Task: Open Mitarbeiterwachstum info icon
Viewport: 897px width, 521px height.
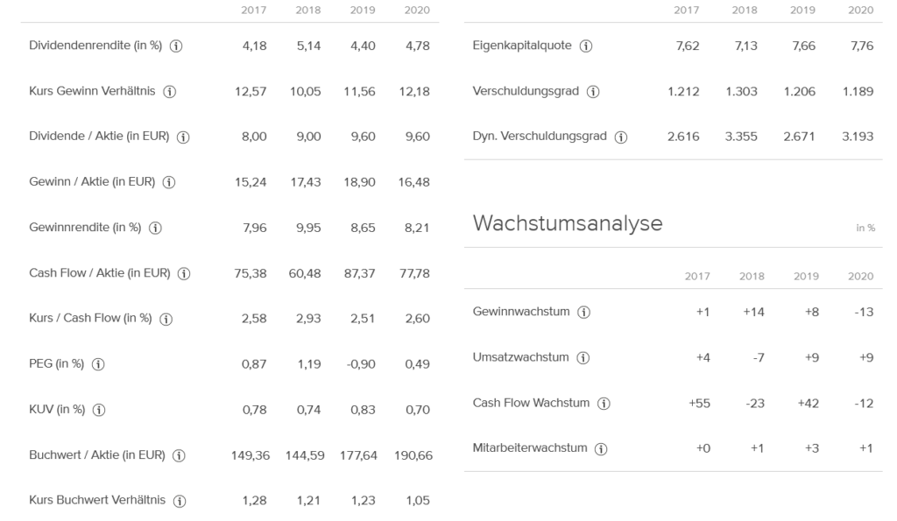Action: point(601,449)
